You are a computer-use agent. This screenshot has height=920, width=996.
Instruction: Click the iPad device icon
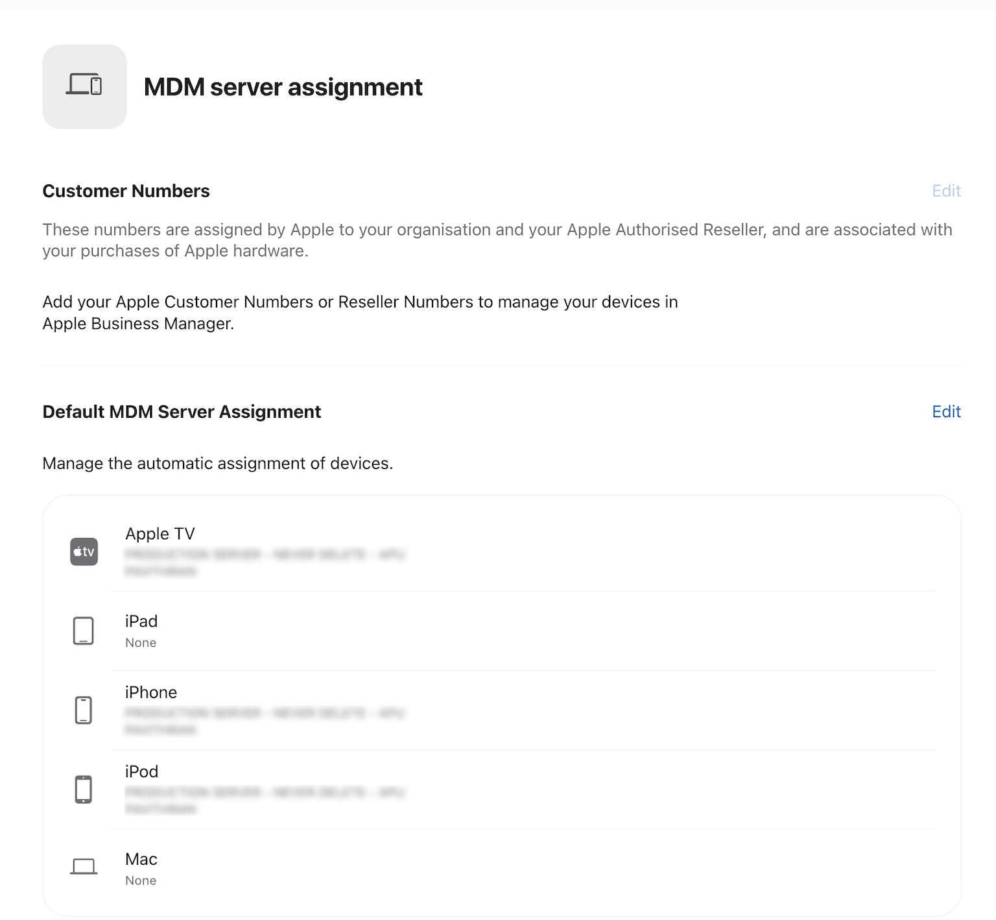[x=84, y=631]
